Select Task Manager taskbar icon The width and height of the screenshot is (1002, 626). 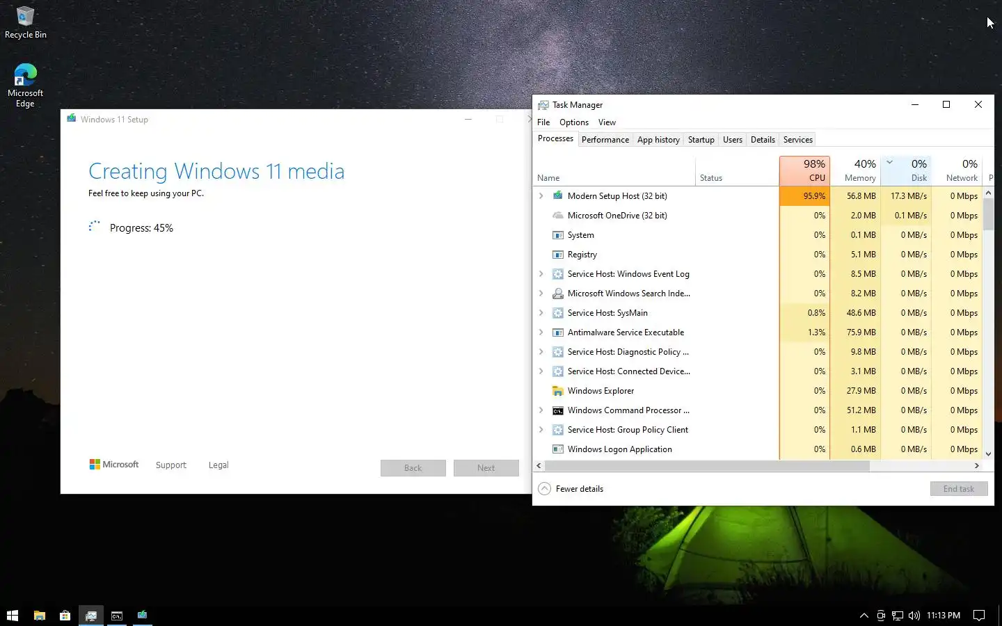[x=91, y=615]
